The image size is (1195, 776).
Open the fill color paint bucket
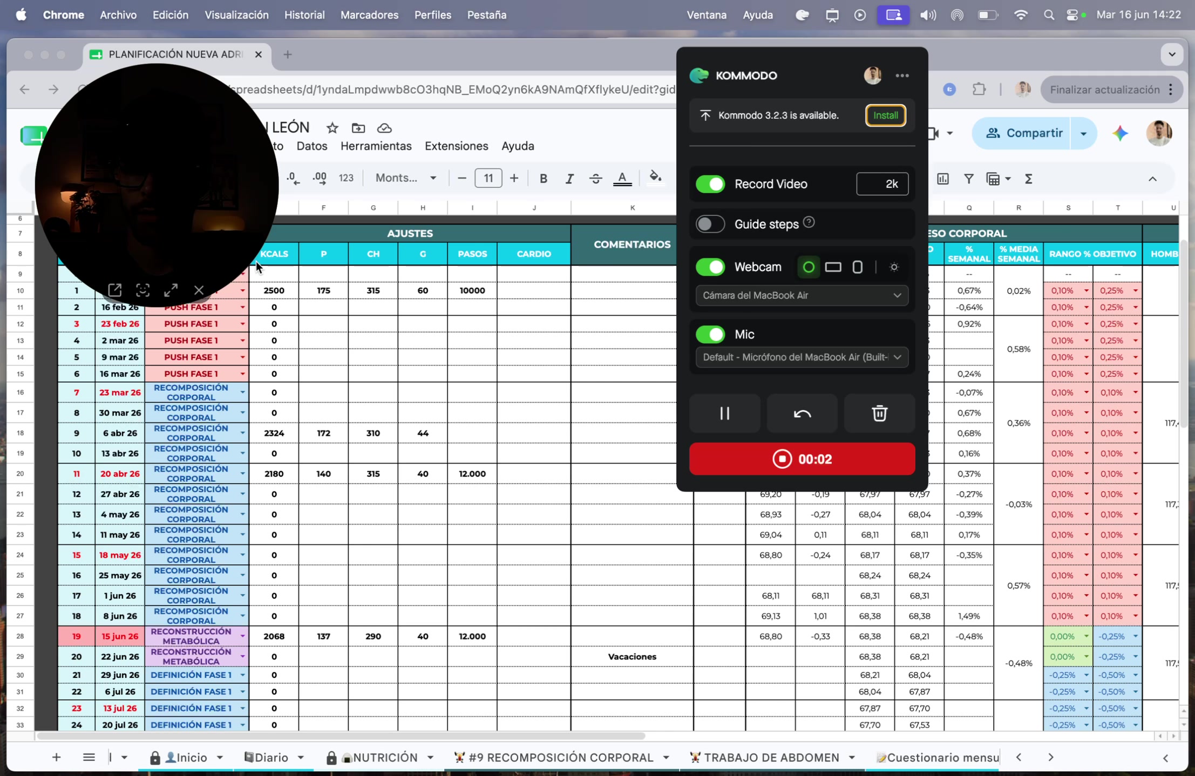655,178
